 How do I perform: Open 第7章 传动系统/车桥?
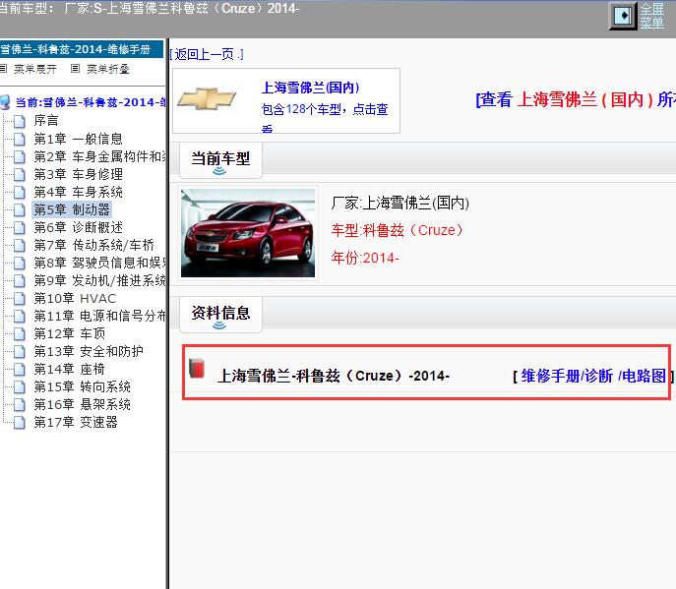94,245
